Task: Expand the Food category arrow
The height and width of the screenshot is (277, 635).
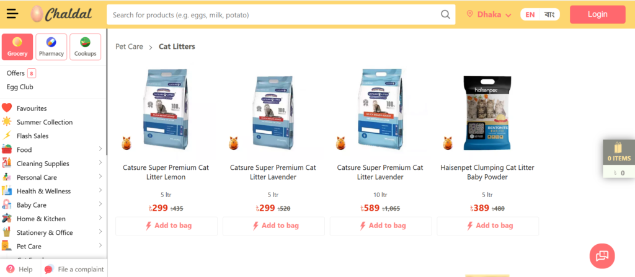Action: (x=100, y=149)
